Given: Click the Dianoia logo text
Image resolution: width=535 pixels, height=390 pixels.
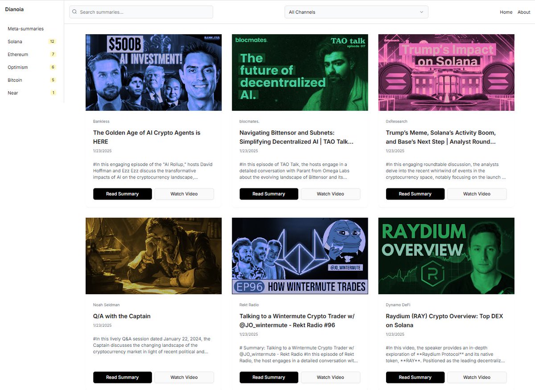Looking at the screenshot, I should pyautogui.click(x=14, y=9).
